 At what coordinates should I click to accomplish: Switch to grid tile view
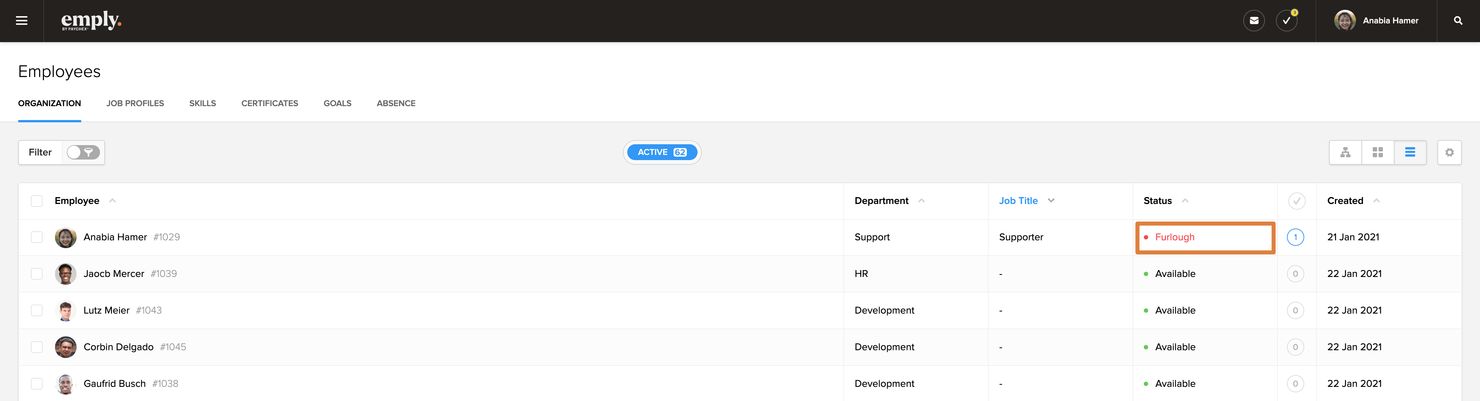click(x=1377, y=153)
